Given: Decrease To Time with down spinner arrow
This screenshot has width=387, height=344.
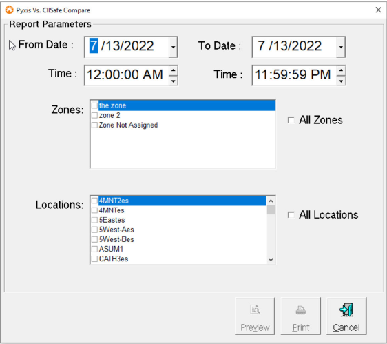Looking at the screenshot, I should [341, 81].
